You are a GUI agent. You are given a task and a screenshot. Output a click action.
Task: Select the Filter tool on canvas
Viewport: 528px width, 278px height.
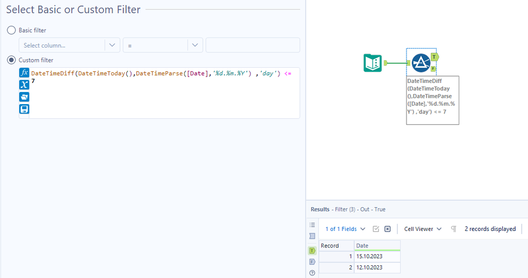pos(421,62)
